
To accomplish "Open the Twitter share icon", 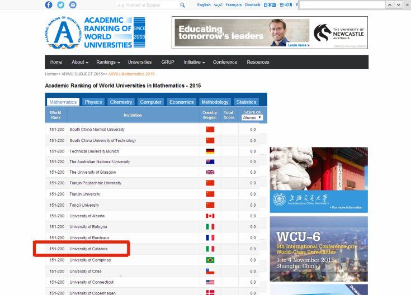I will pos(61,4).
